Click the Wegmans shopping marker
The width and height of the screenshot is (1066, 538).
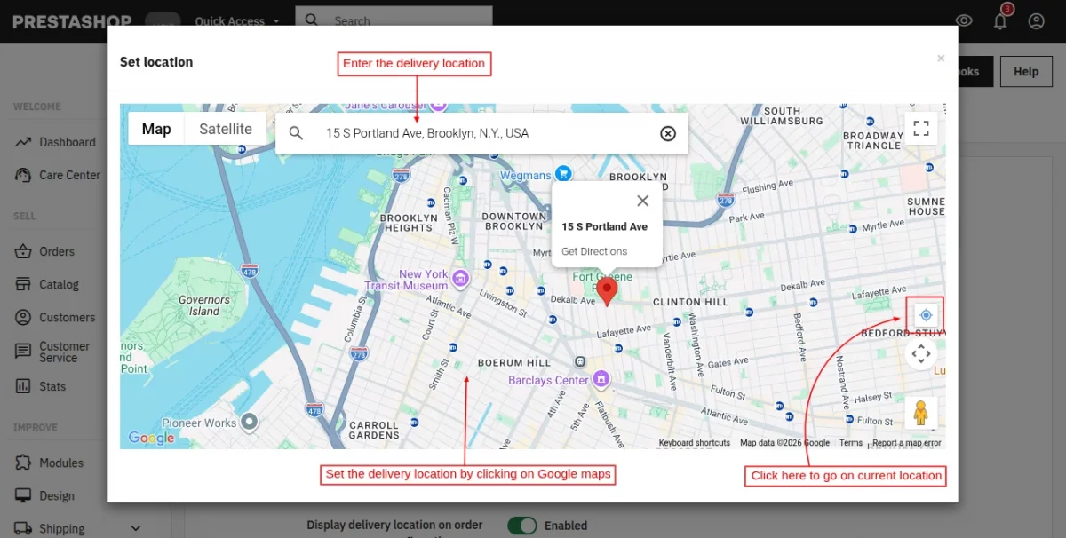[562, 172]
